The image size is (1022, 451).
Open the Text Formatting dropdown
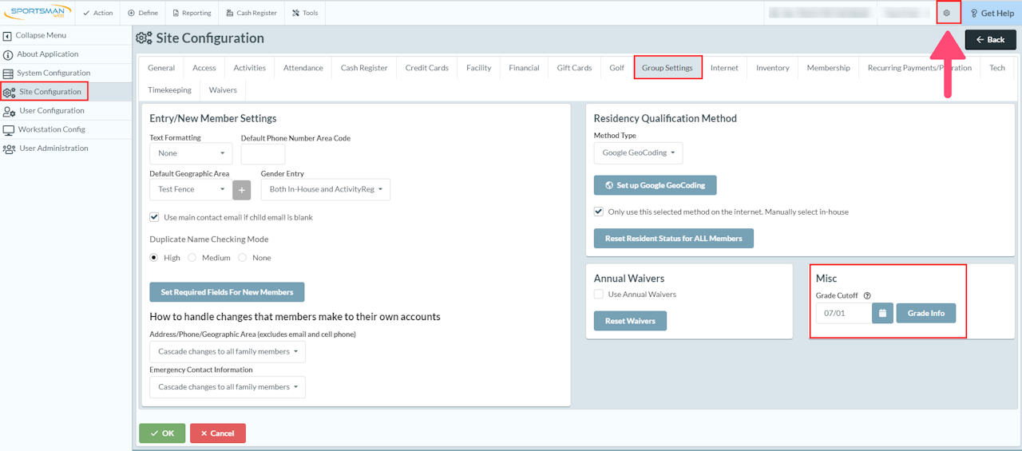(191, 153)
